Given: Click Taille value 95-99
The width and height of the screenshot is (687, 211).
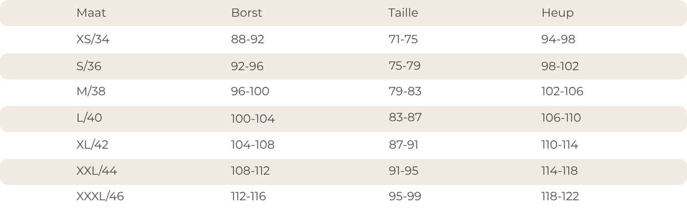Looking at the screenshot, I should coord(405,197).
